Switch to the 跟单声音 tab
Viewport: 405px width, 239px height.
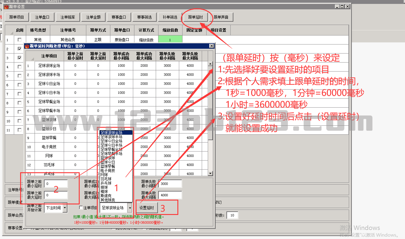point(221,17)
